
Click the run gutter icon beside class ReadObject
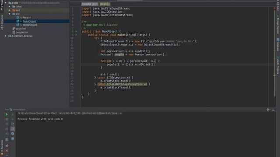pyautogui.click(x=76, y=31)
